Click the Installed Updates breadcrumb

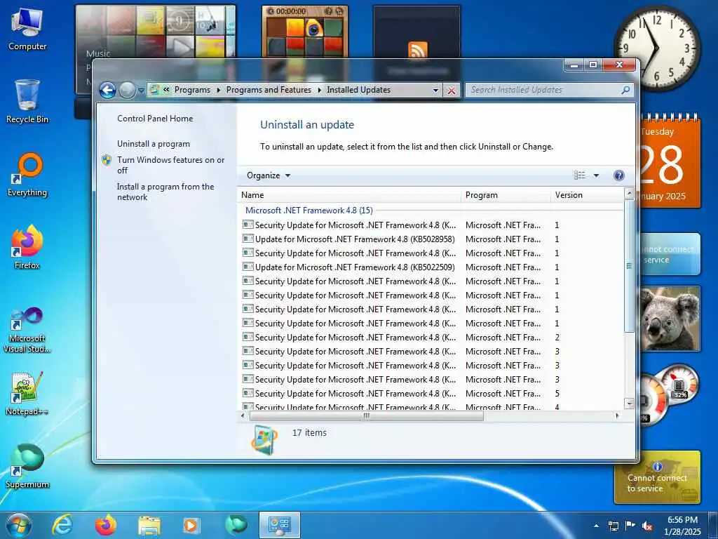[358, 90]
